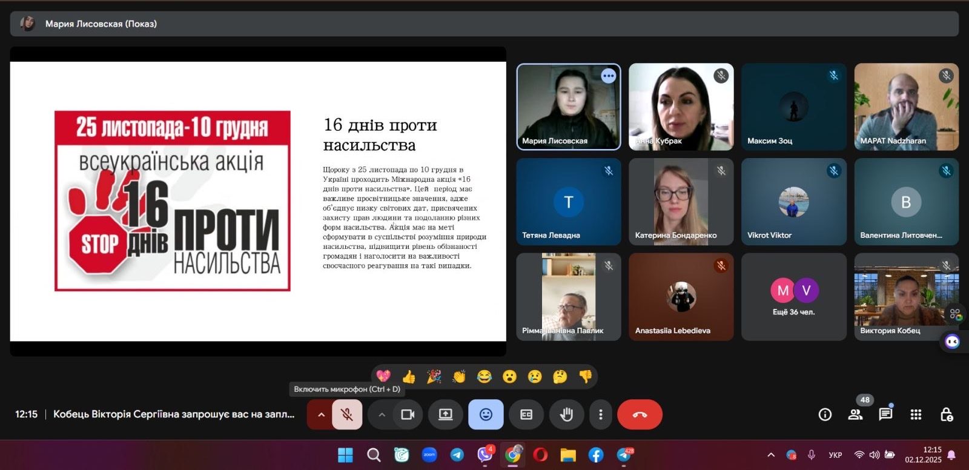Expand hidden system tray icons chevron
Screen dimensions: 969x470
771,455
